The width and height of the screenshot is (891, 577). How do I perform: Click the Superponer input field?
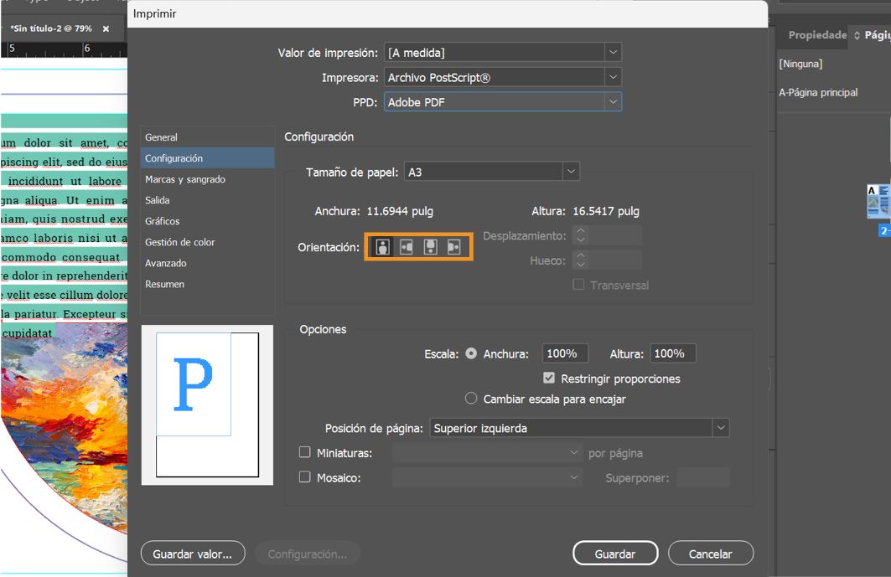(x=703, y=477)
